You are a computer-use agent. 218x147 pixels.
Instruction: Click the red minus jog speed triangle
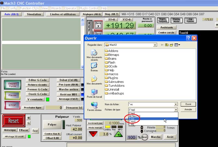(93, 134)
